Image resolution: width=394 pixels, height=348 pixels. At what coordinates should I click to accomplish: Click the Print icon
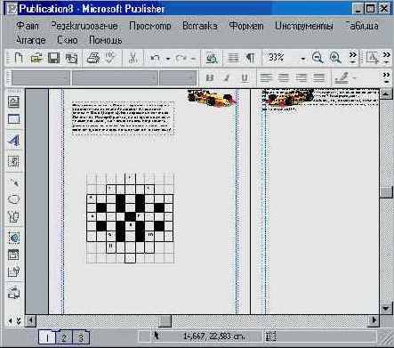pyautogui.click(x=93, y=58)
